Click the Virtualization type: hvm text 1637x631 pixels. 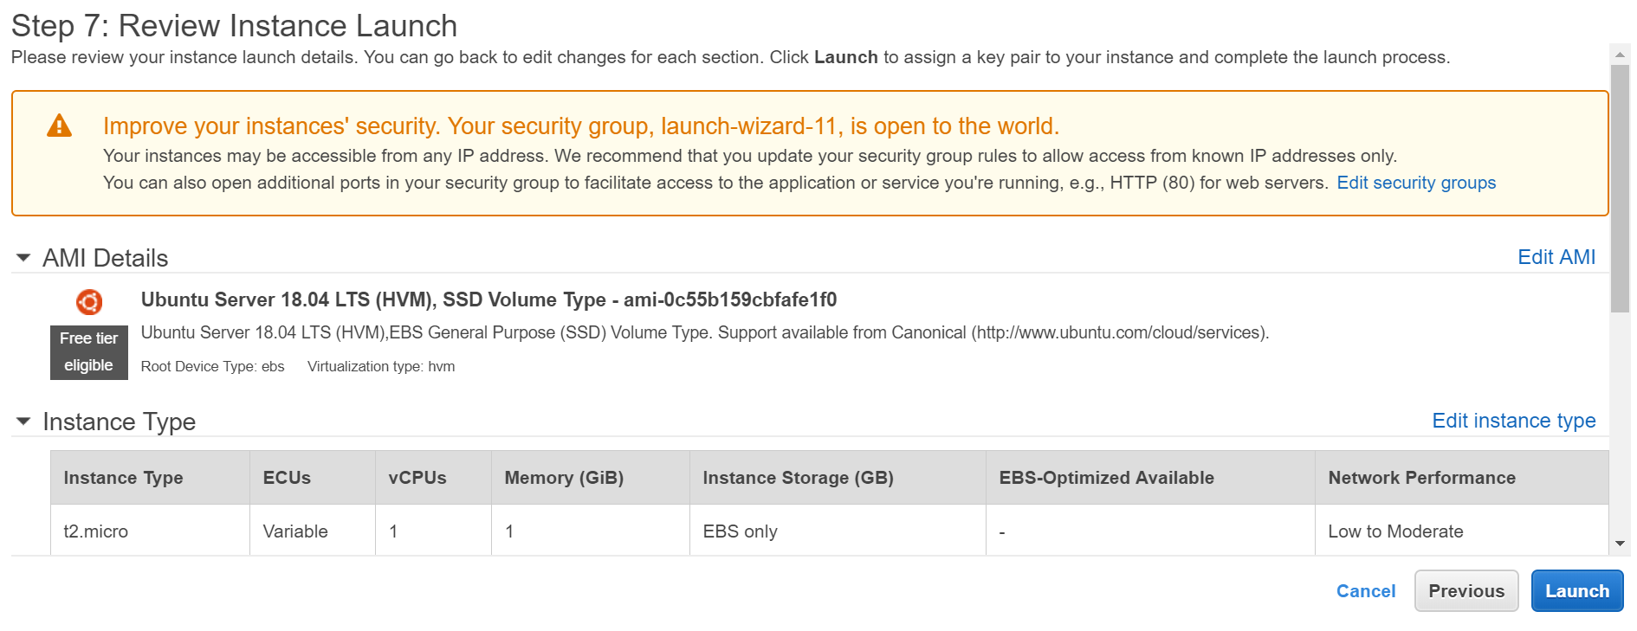pyautogui.click(x=381, y=366)
